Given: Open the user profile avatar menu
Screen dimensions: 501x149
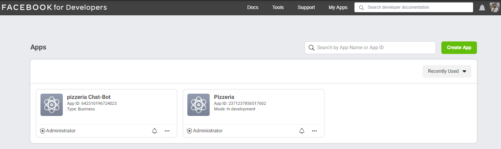Looking at the screenshot, I should (x=495, y=7).
